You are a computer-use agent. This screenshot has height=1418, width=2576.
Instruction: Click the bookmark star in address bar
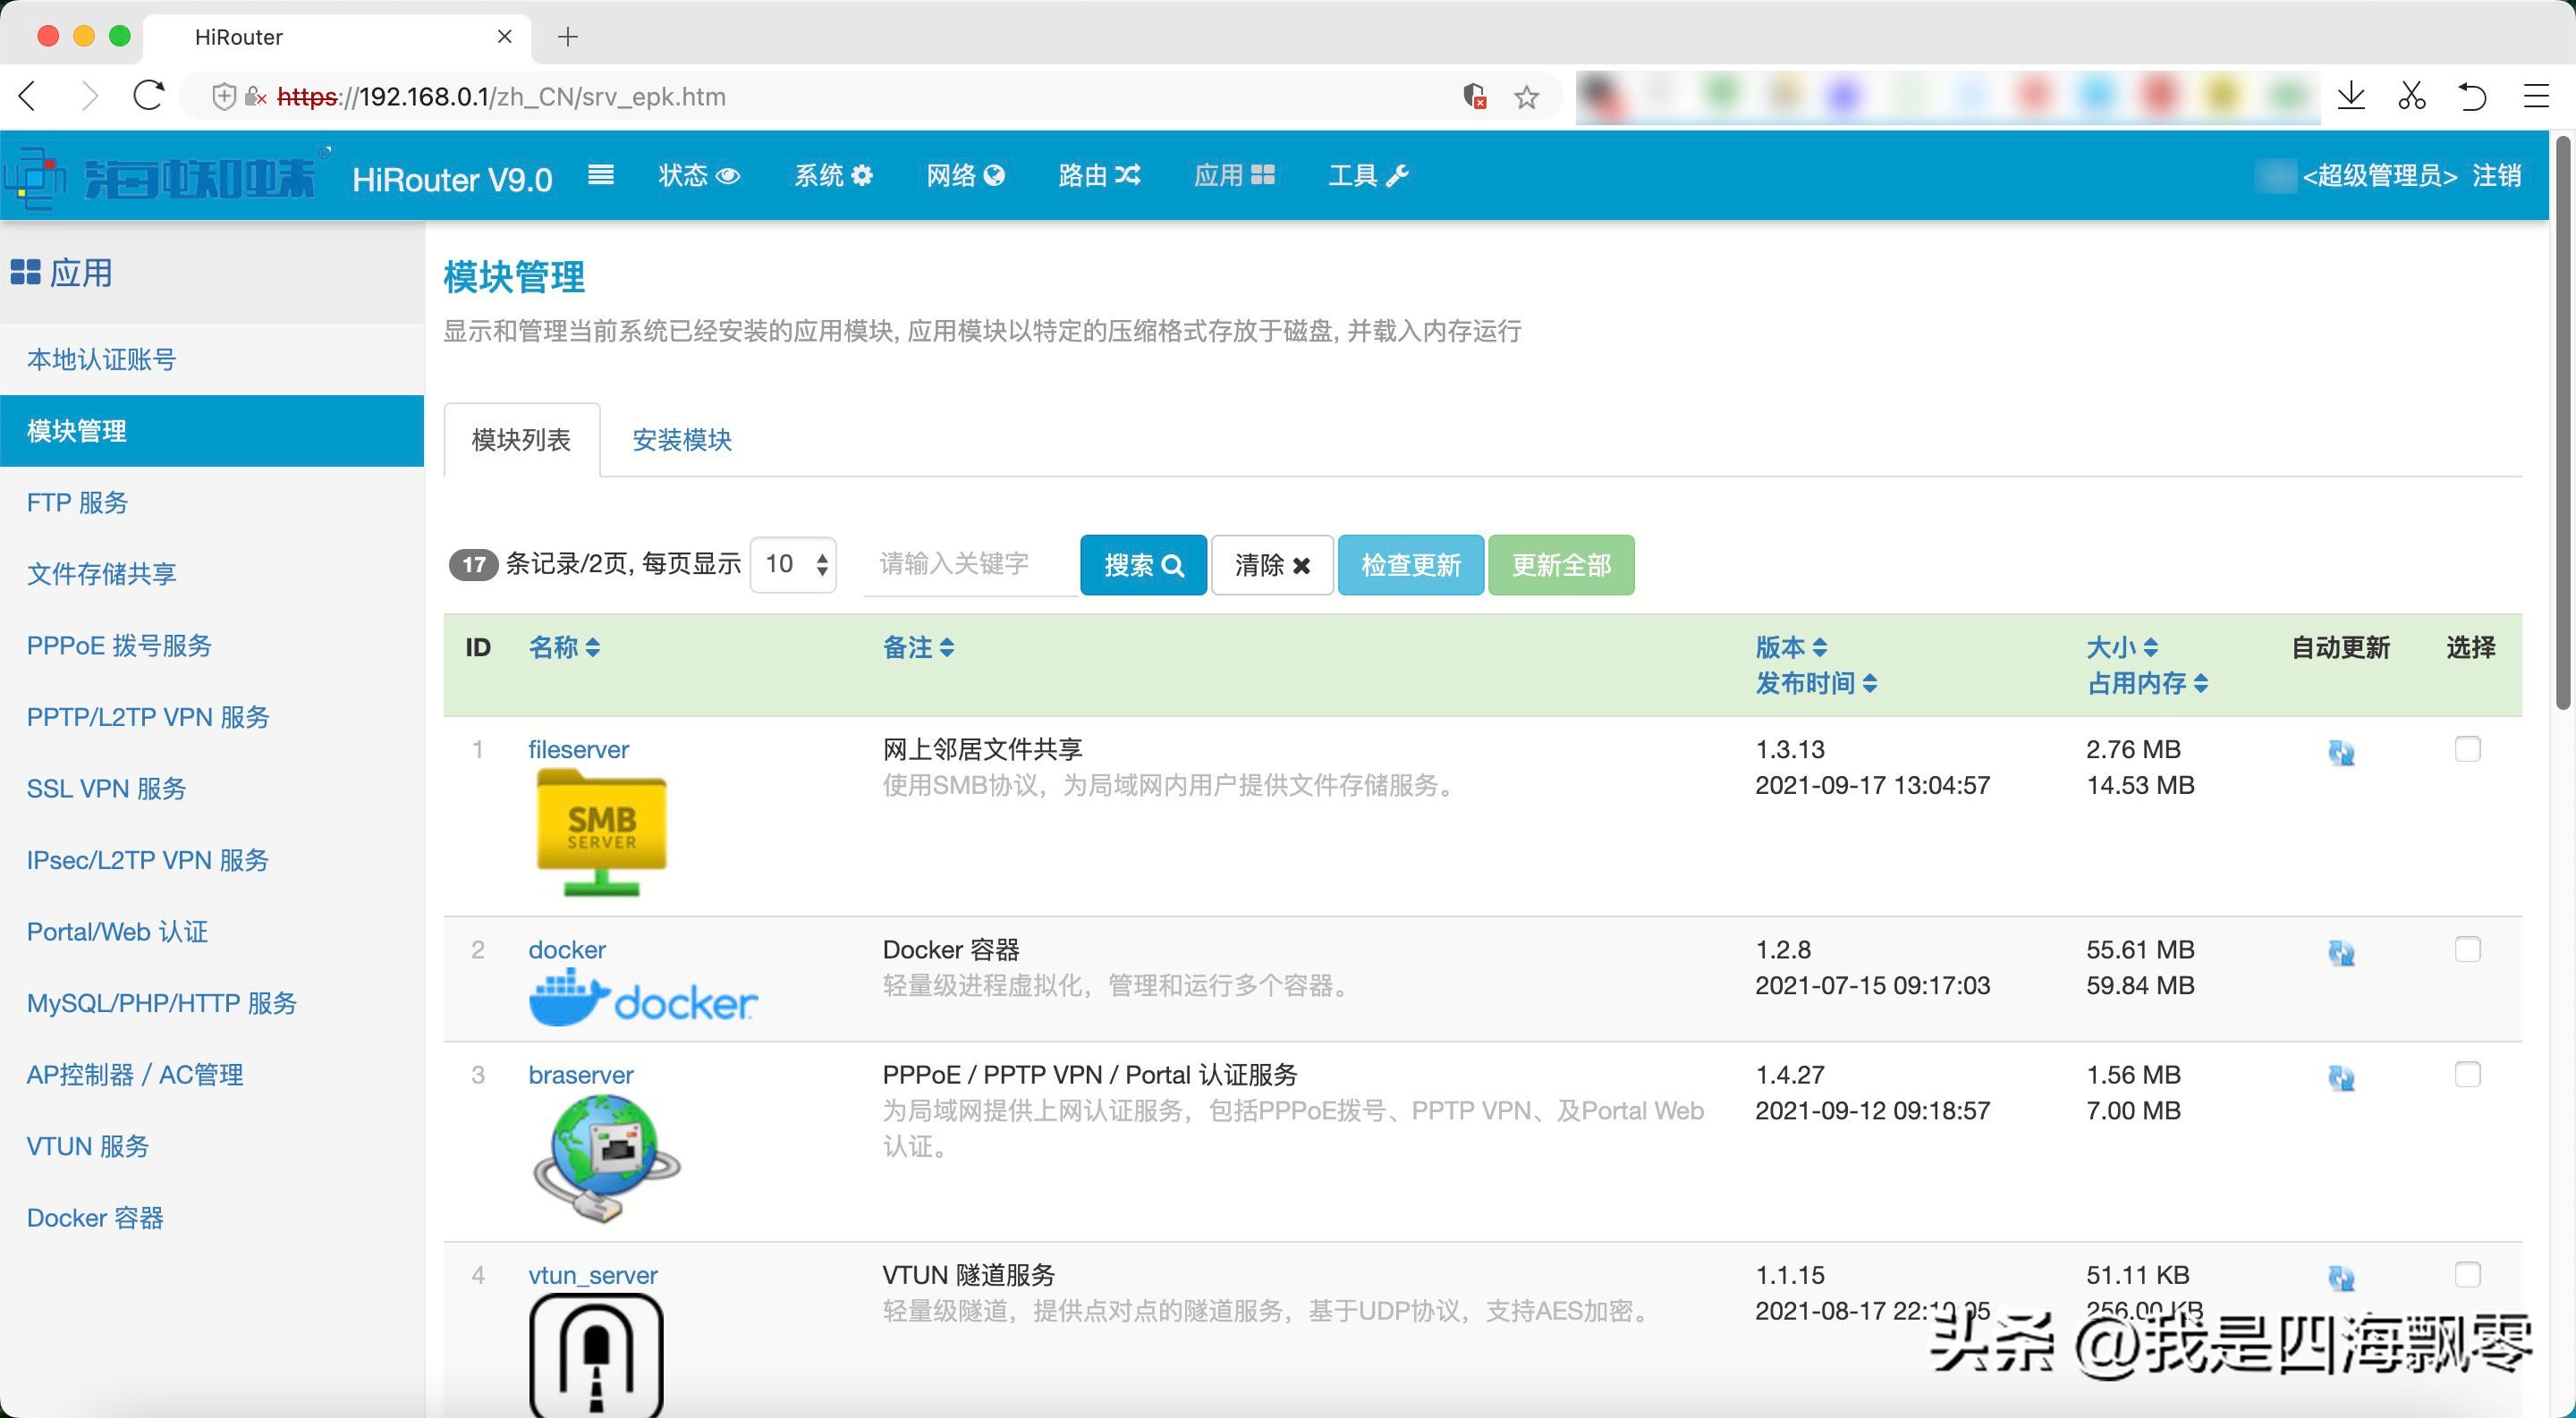[x=1526, y=97]
